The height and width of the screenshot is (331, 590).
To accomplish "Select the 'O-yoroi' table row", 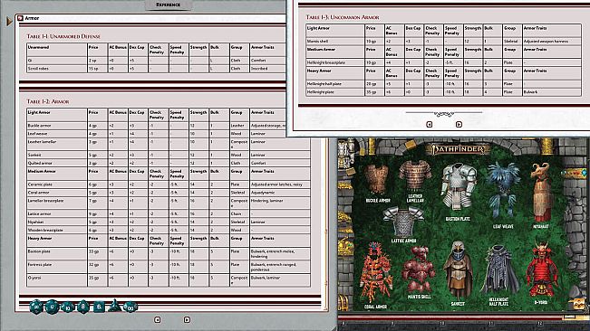I will [x=169, y=280].
